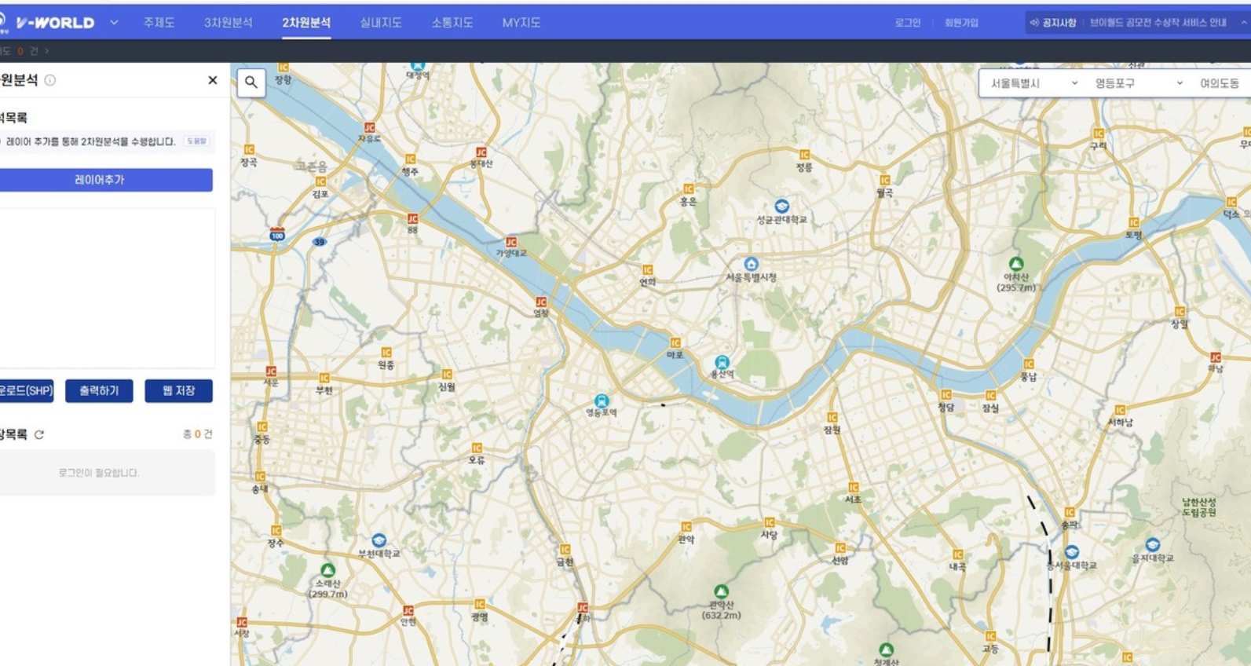1251x666 pixels.
Task: Click the 로그인 link
Action: click(908, 23)
